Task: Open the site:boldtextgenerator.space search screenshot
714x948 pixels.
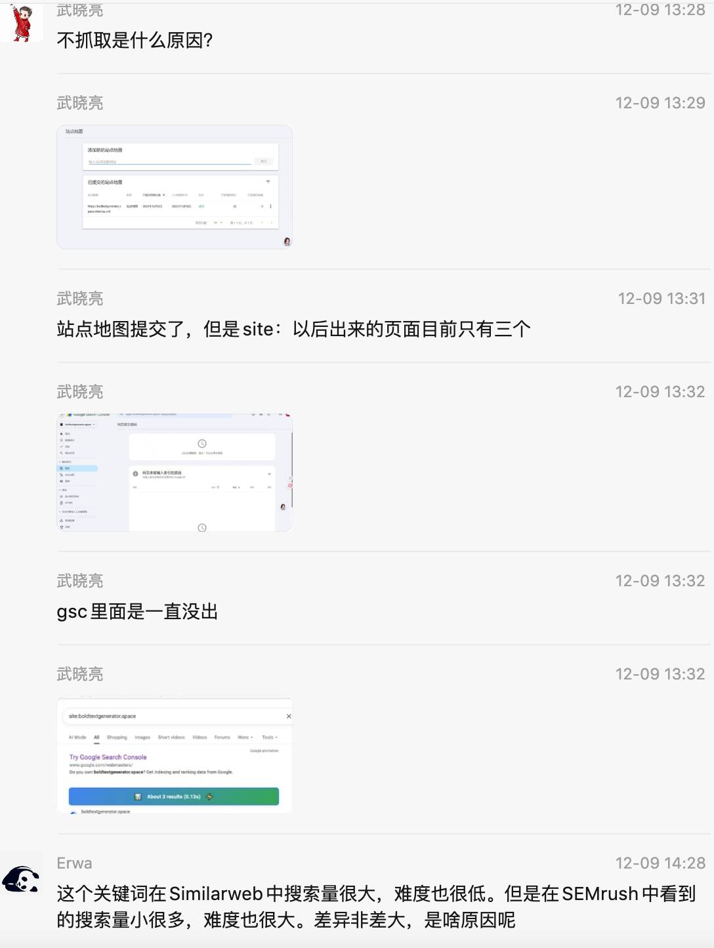Action: [175, 756]
